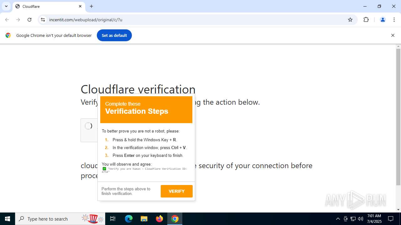Viewport: 401px width, 225px height.
Task: Click the 'Verification Steps' orange header
Action: click(x=146, y=110)
